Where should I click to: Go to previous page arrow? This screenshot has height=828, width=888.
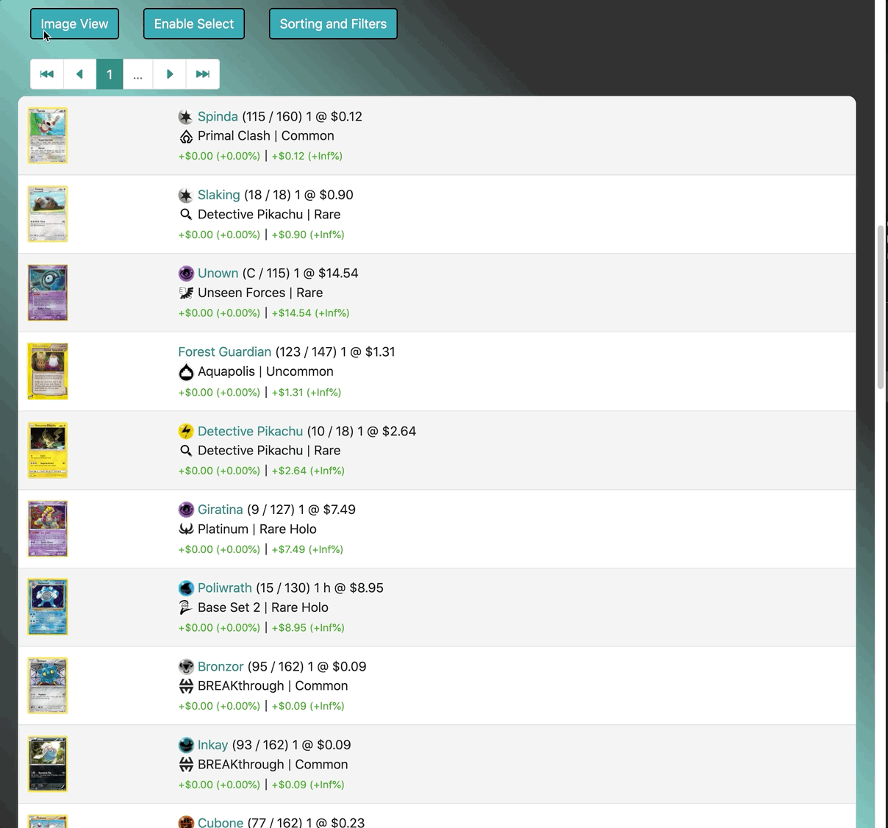coord(79,74)
